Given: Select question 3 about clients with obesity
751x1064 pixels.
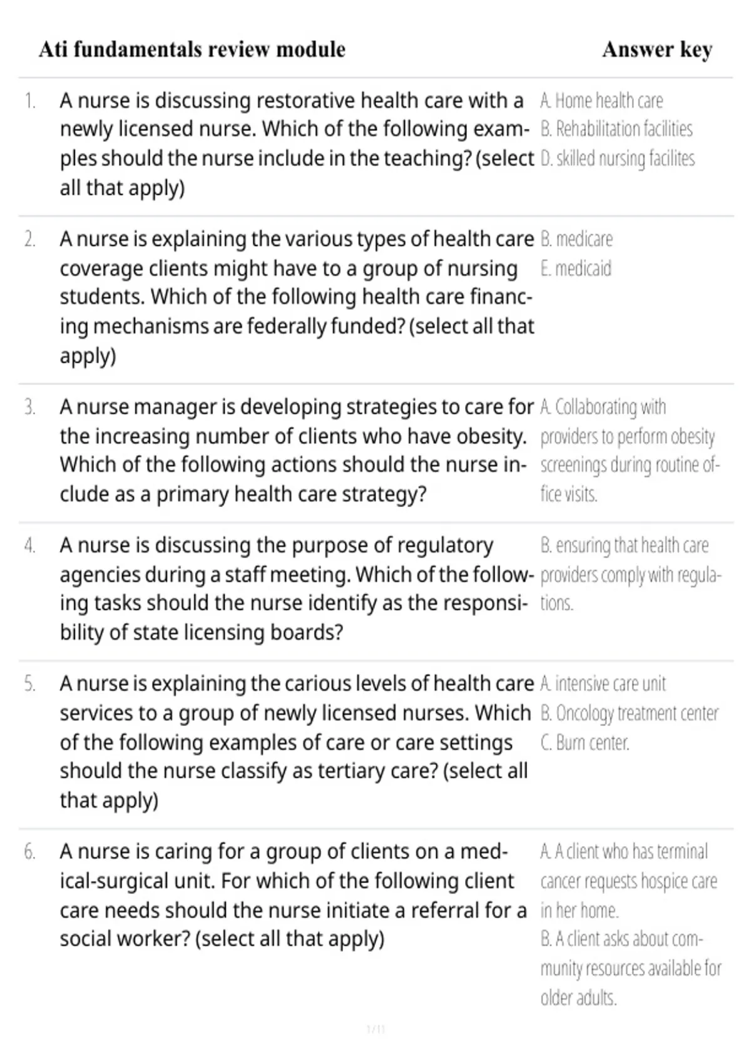Looking at the screenshot, I should 297,451.
